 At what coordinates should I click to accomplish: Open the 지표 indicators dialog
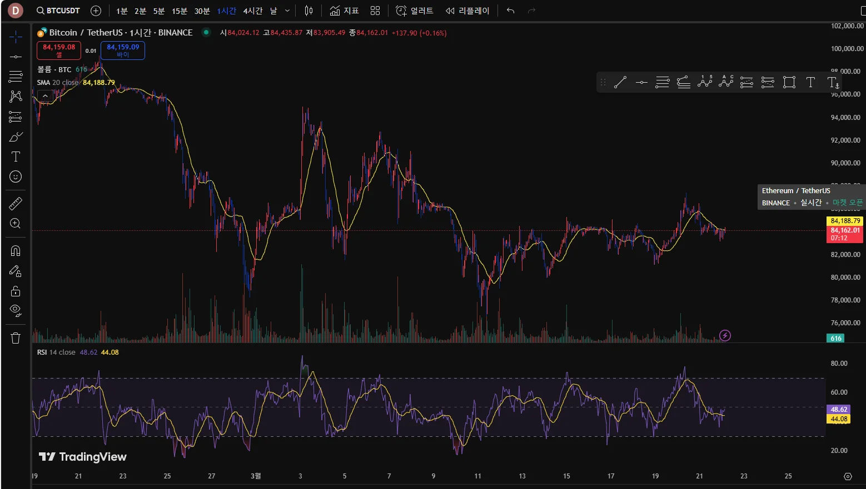tap(344, 11)
